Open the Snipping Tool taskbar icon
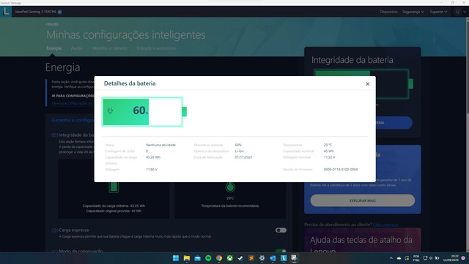Viewport: 469px width, 264px height. (x=295, y=258)
